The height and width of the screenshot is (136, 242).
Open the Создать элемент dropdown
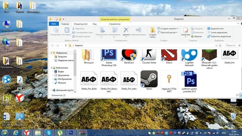pos(178,29)
